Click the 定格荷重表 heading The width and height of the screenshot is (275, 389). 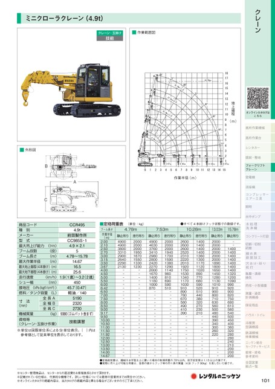pyautogui.click(x=113, y=223)
